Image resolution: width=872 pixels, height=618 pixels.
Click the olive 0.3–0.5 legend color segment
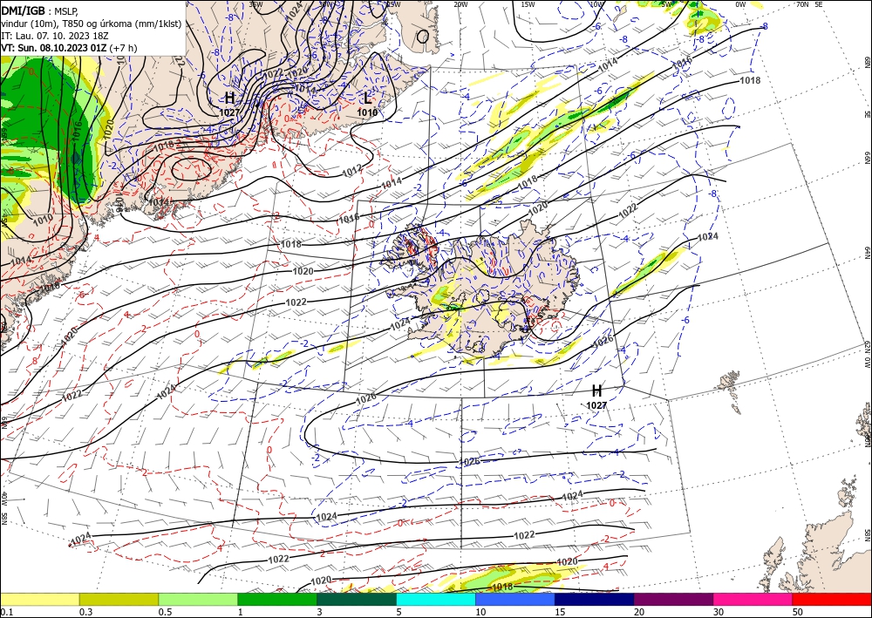(119, 599)
